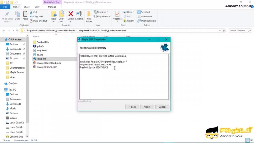Image resolution: width=254 pixels, height=143 pixels.
Task: Open the Quick Access Toolbar dropdown arrow
Action: (x=15, y=3)
